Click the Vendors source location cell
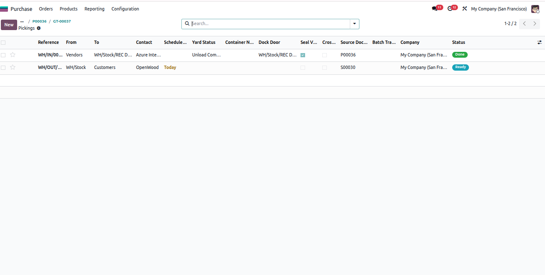The height and width of the screenshot is (275, 545). click(x=74, y=55)
